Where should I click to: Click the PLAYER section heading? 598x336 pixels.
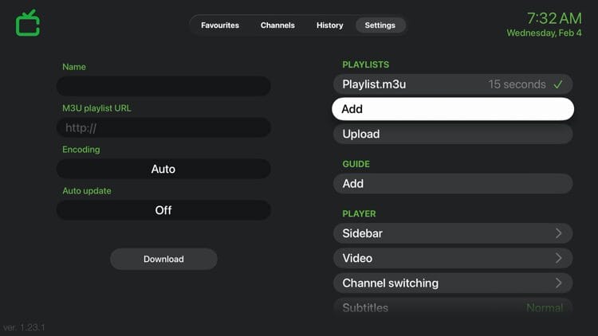(x=359, y=213)
